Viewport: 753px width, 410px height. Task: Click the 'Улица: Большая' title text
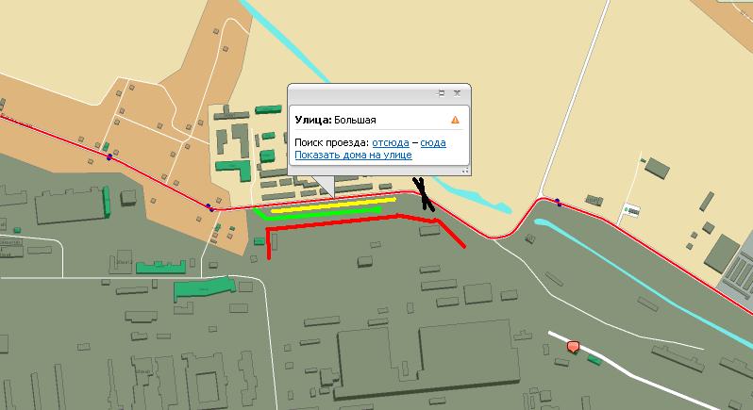point(336,120)
